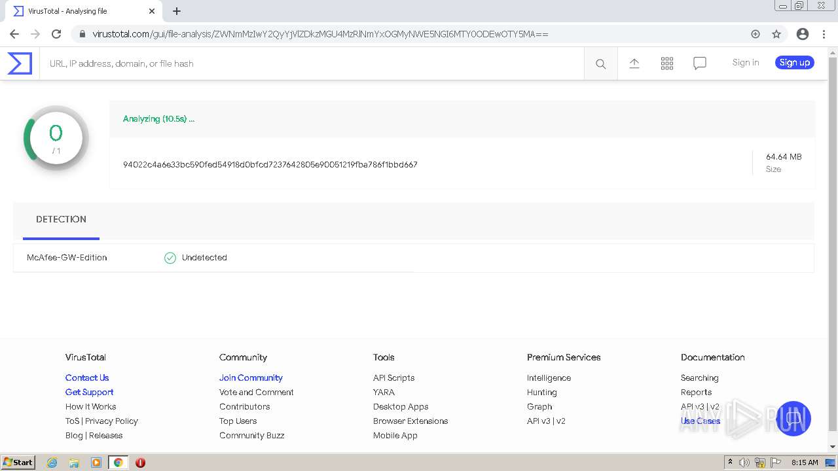Open the Graph link
The height and width of the screenshot is (471, 838).
[539, 407]
